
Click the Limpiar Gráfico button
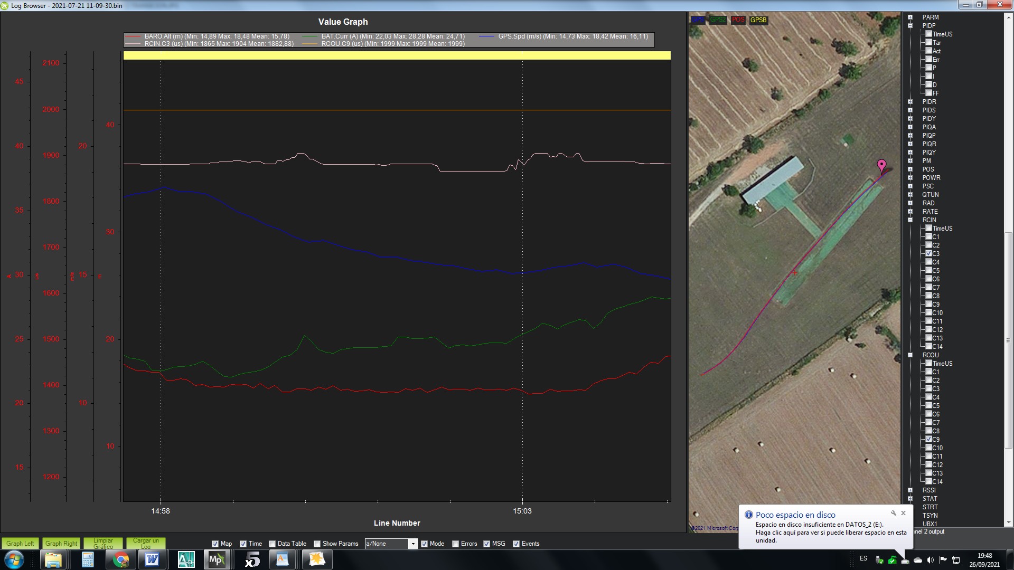[103, 544]
